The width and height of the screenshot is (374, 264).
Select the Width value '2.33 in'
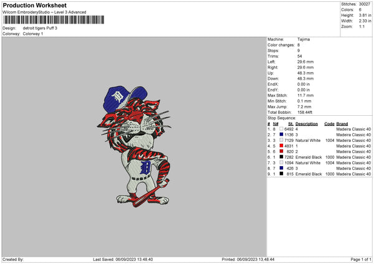(x=365, y=21)
